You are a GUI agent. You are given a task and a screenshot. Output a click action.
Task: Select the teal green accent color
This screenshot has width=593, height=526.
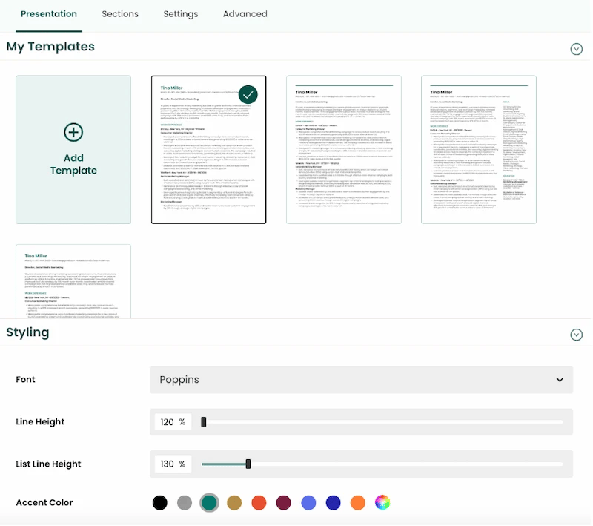point(209,503)
